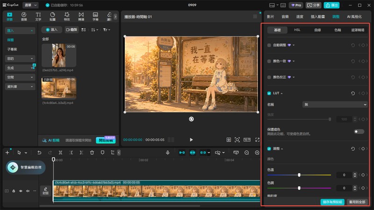This screenshot has height=210, width=374.
Task: Enable the 顏色校正 checkbox
Action: coord(269,77)
